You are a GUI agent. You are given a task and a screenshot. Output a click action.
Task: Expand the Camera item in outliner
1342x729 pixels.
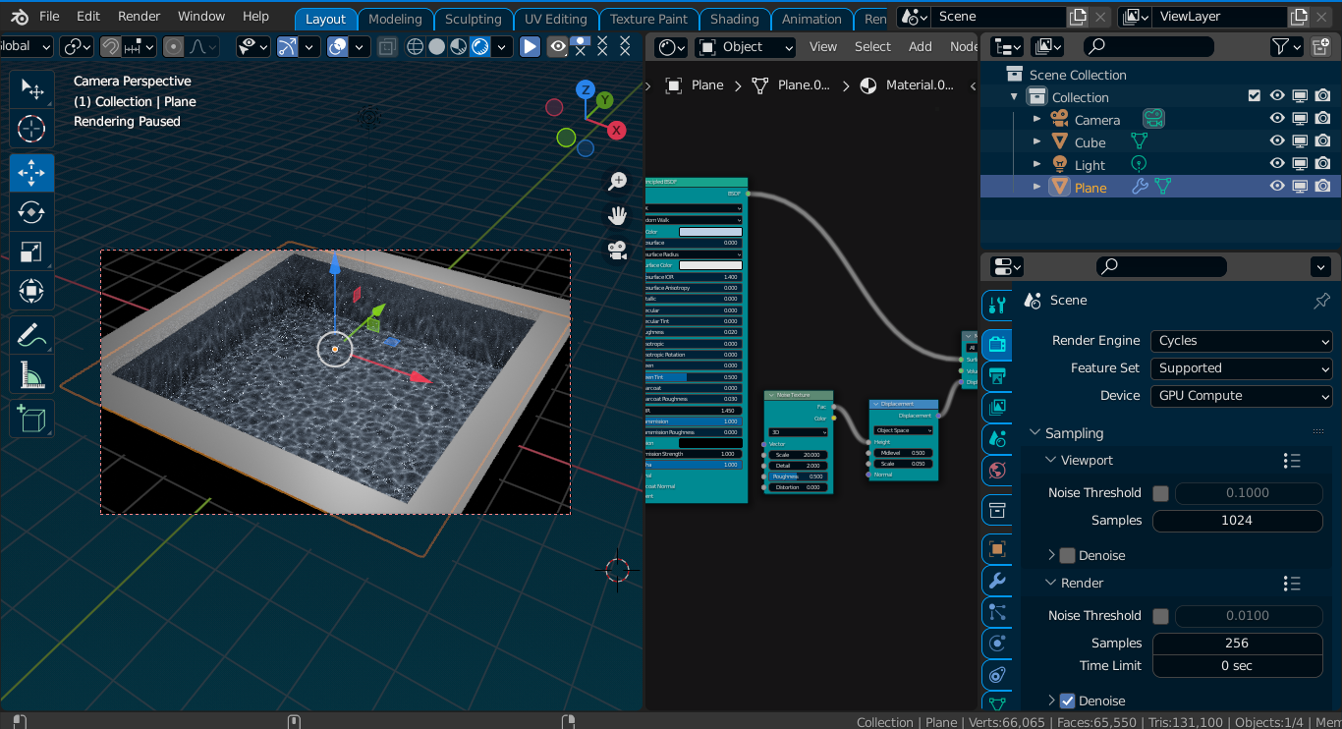point(1036,119)
